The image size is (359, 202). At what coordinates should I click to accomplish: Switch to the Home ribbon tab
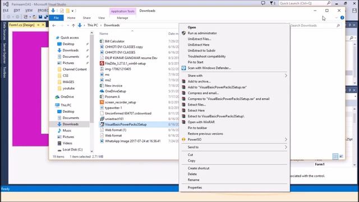pyautogui.click(x=71, y=18)
